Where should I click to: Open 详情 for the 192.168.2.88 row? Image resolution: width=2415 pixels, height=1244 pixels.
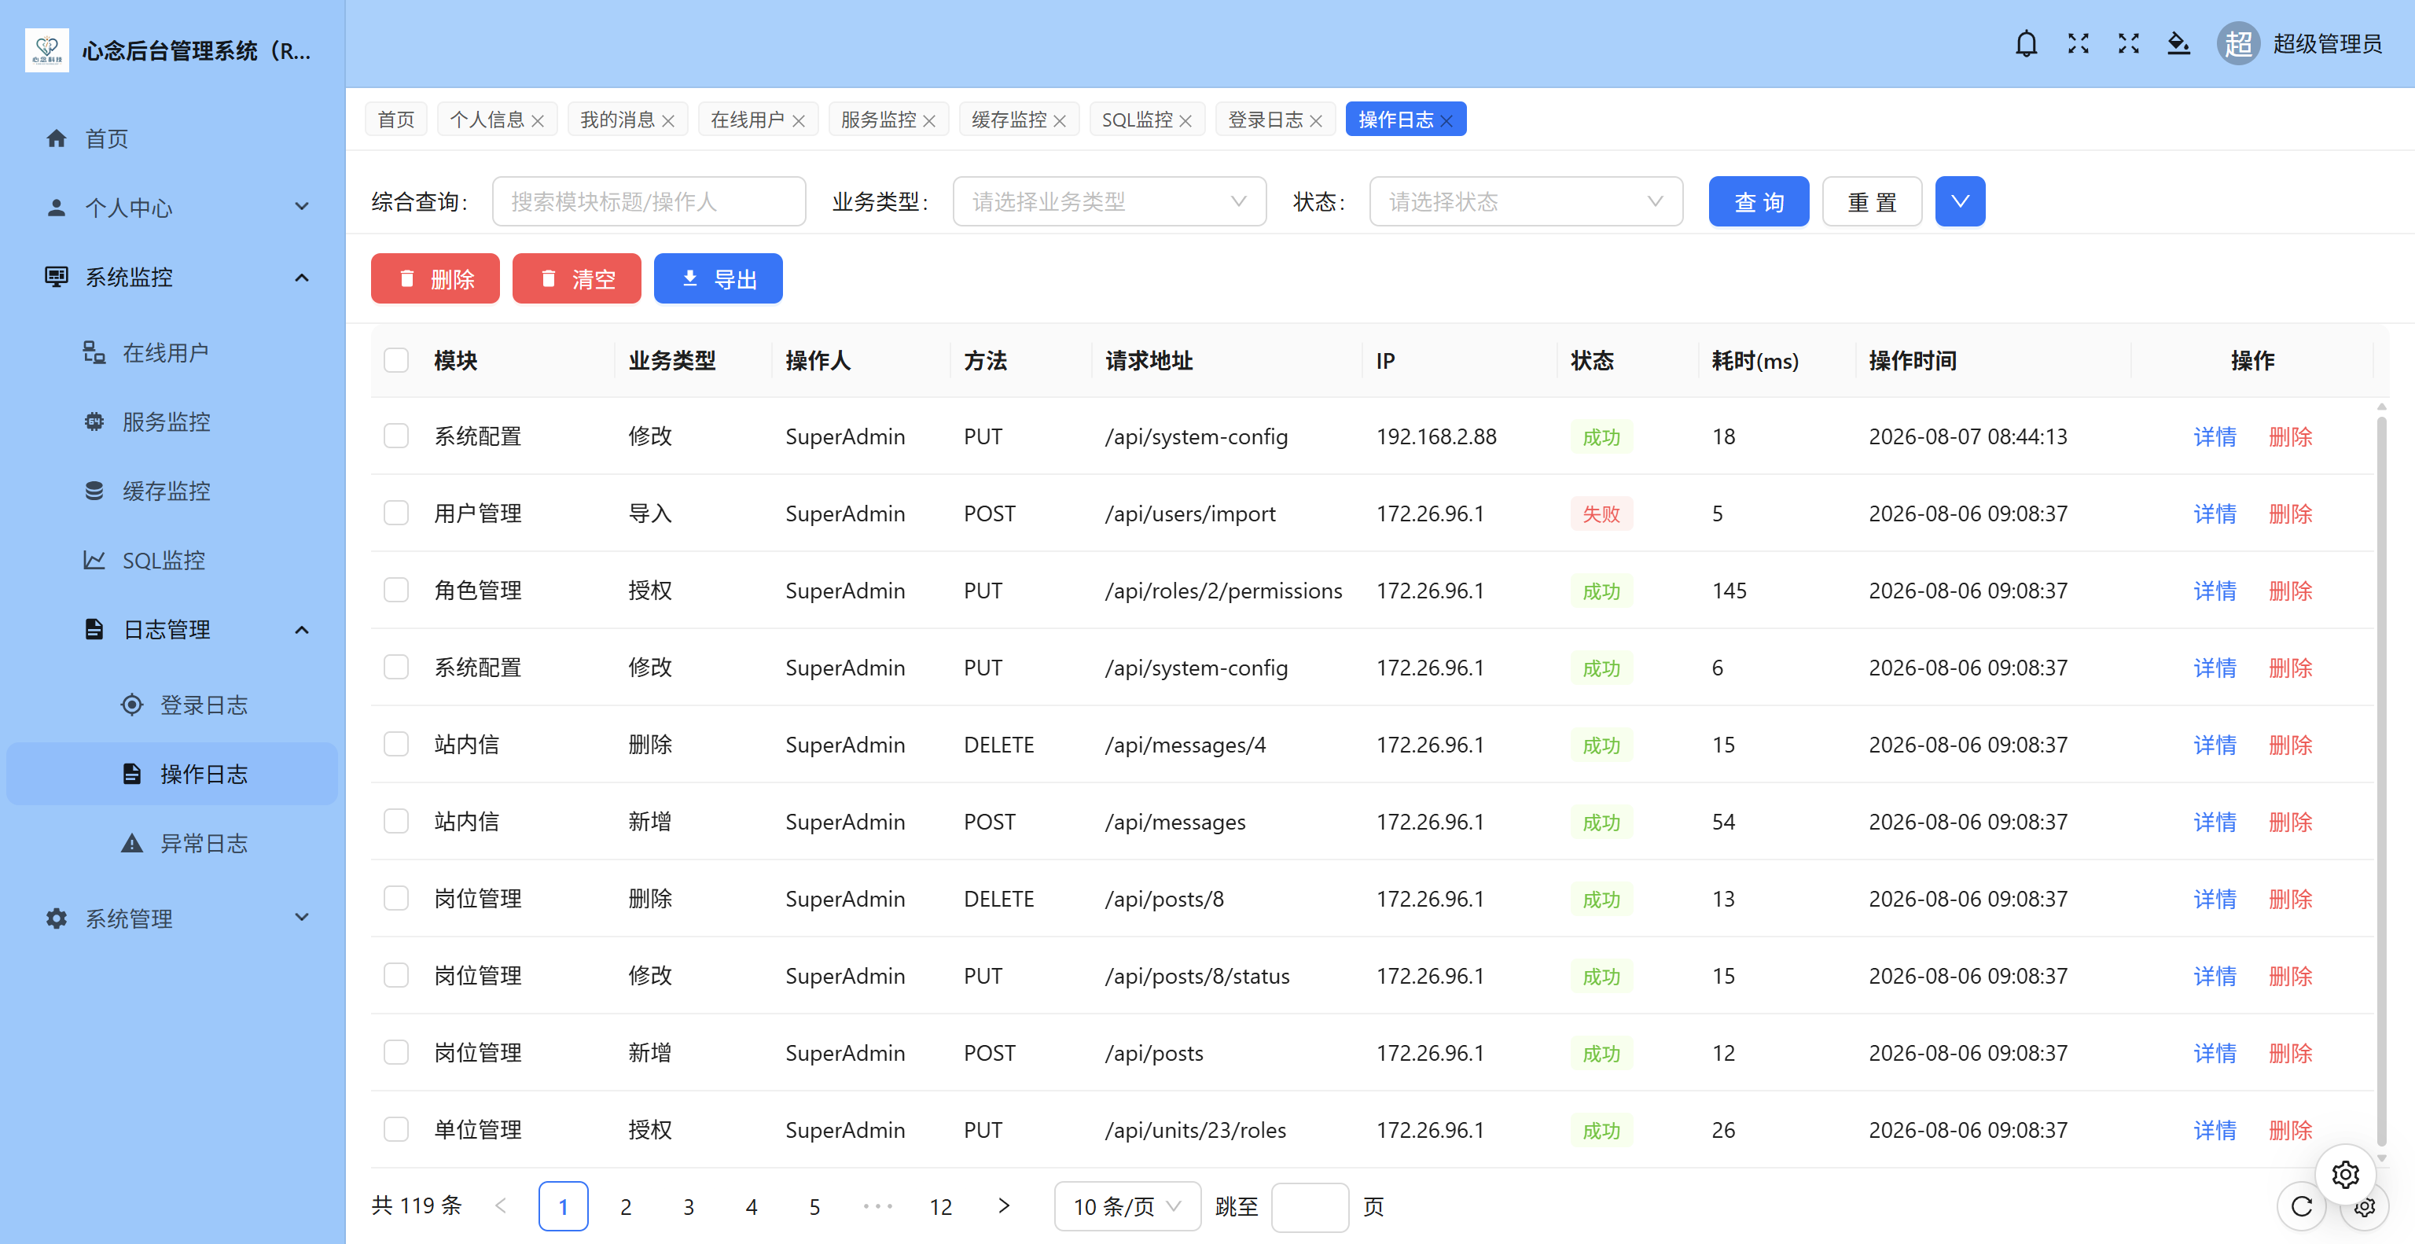point(2215,437)
